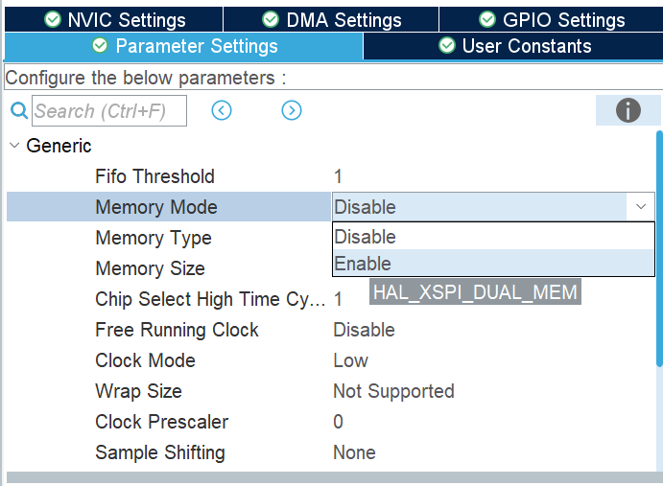This screenshot has width=663, height=486.
Task: Click the information icon button
Action: pyautogui.click(x=628, y=110)
